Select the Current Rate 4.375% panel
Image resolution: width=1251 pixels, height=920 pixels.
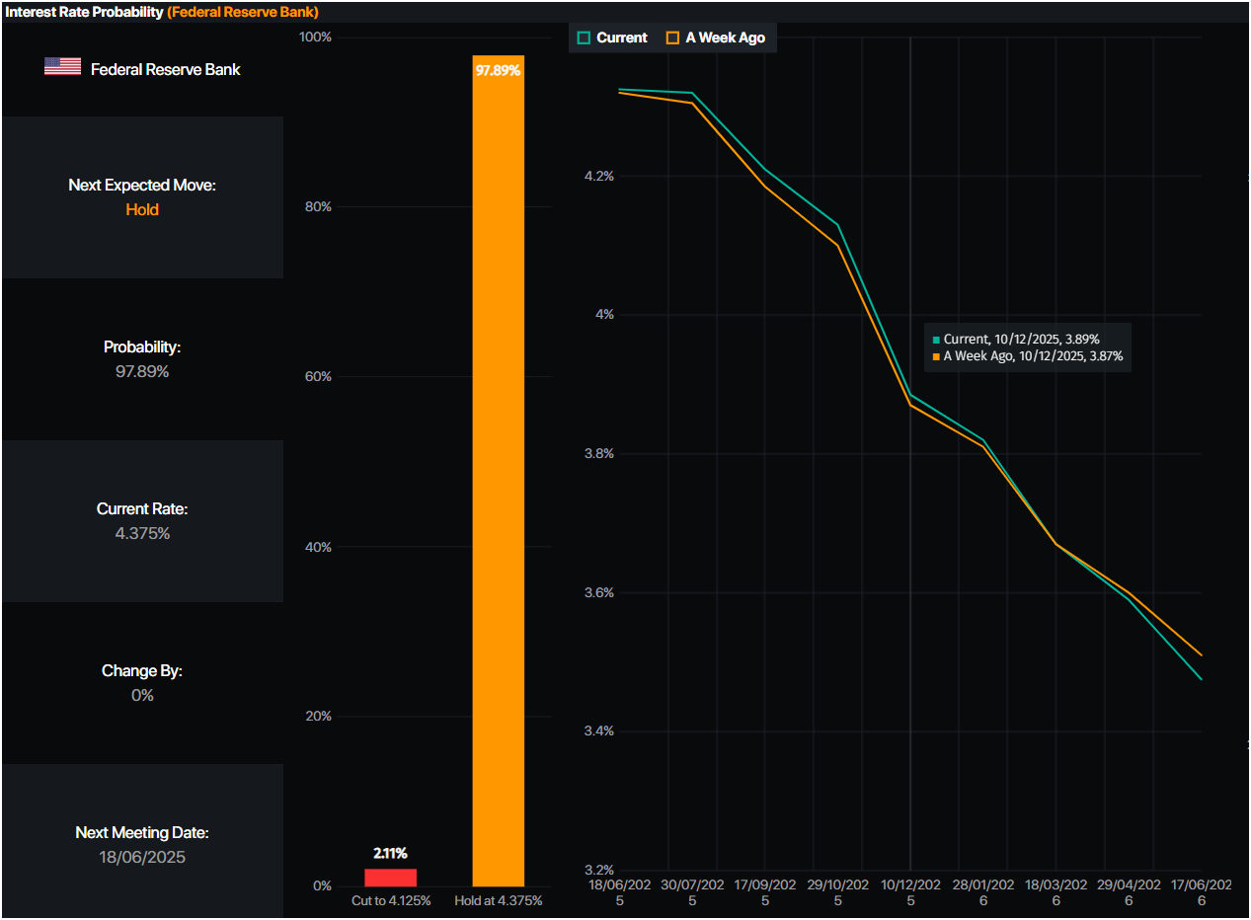click(x=142, y=521)
